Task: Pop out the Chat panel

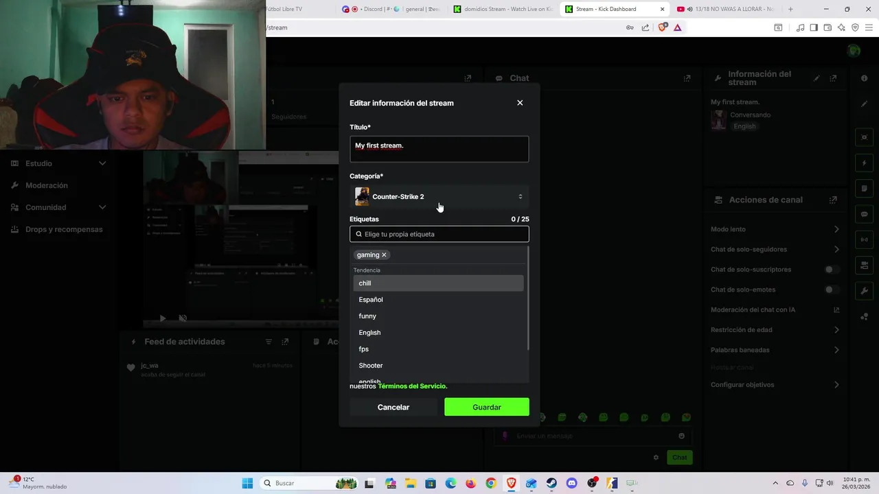Action: [687, 78]
